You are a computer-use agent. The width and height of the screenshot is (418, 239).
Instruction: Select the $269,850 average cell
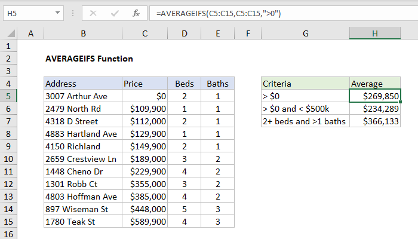click(375, 96)
